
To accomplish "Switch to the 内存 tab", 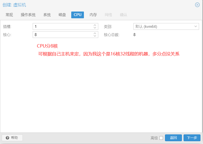I will (93, 15).
